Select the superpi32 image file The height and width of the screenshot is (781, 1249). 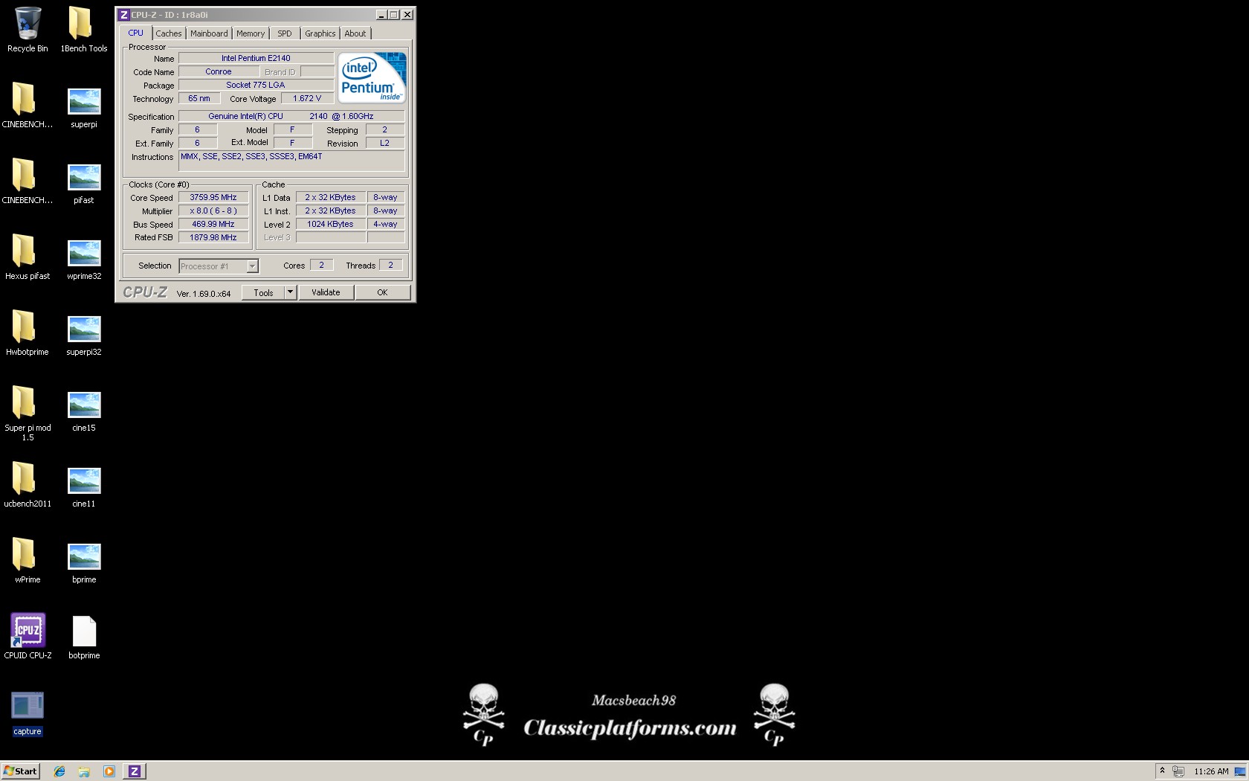coord(84,335)
